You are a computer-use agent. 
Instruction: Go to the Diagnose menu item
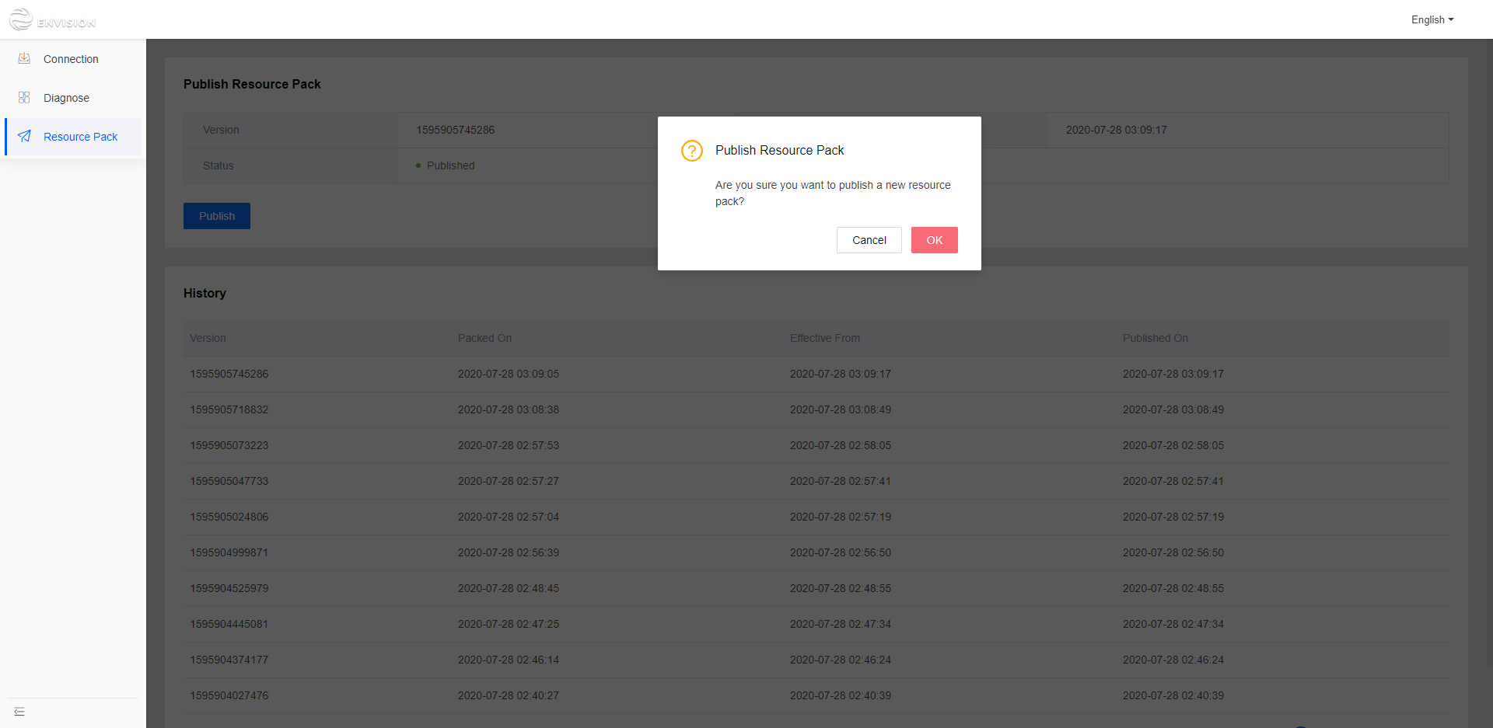click(66, 98)
